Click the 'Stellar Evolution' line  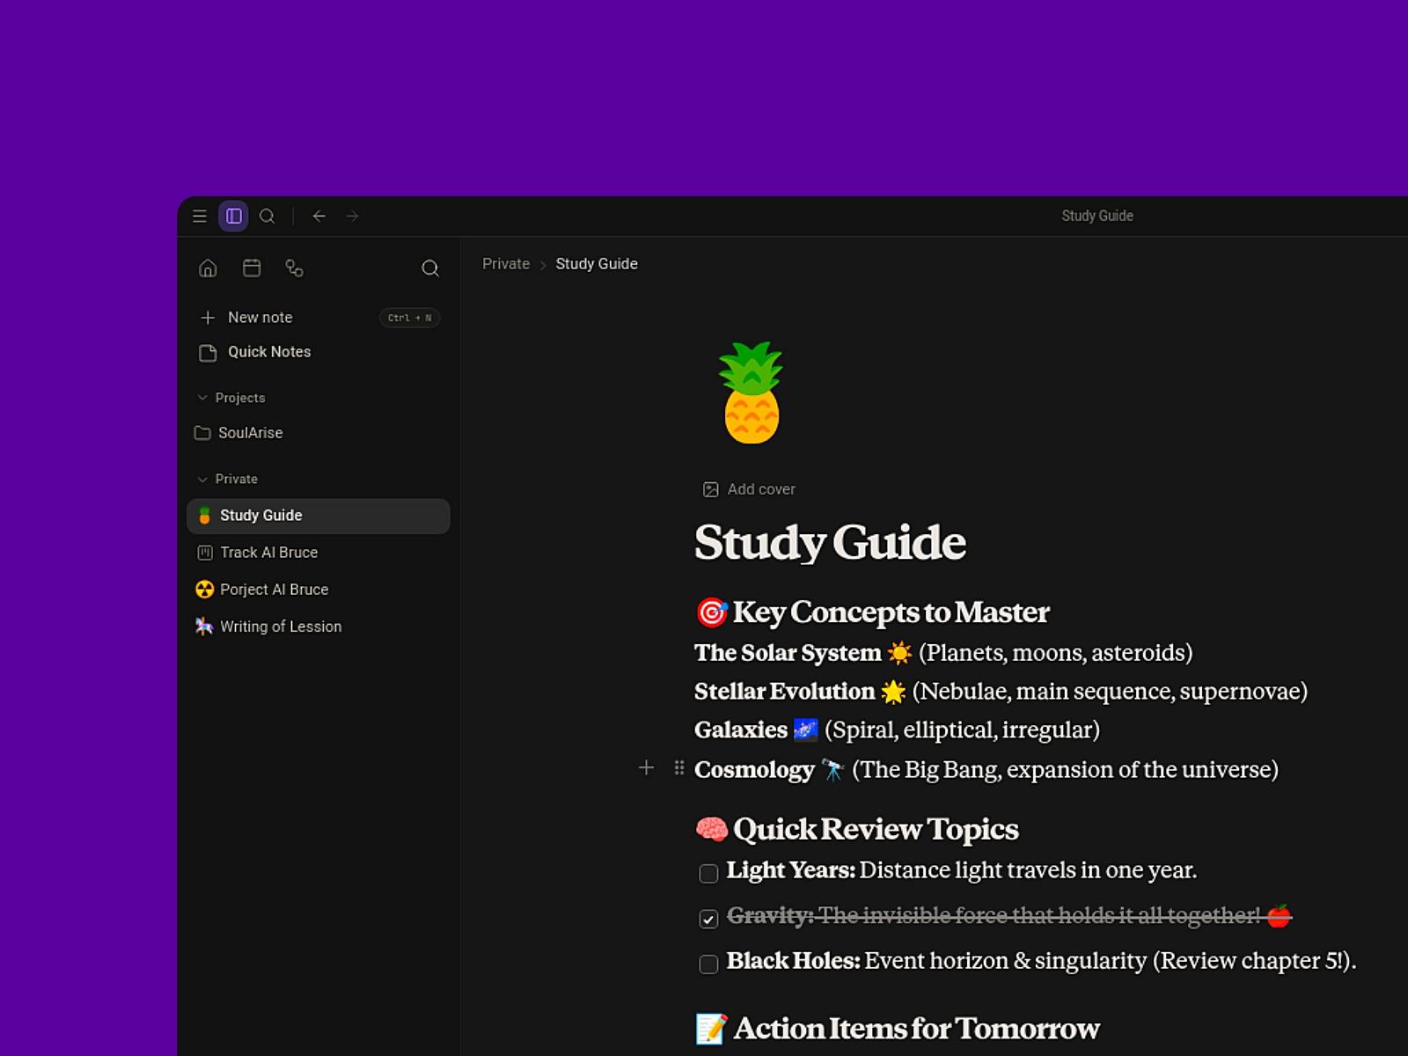(1001, 692)
